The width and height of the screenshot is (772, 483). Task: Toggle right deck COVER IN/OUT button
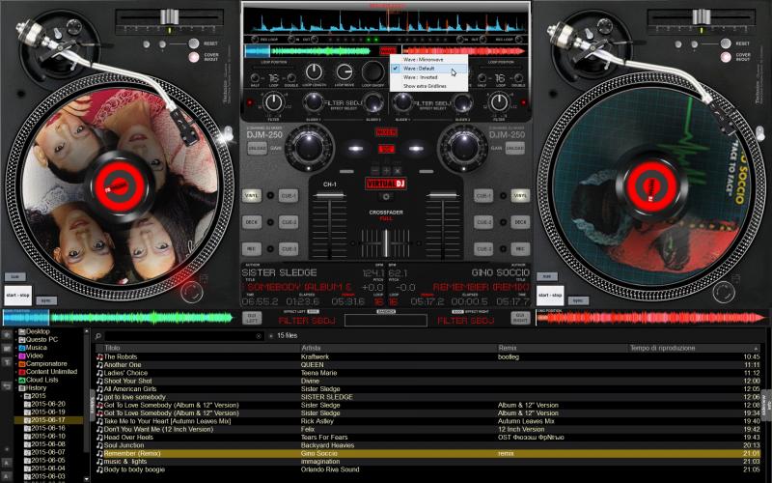[726, 57]
